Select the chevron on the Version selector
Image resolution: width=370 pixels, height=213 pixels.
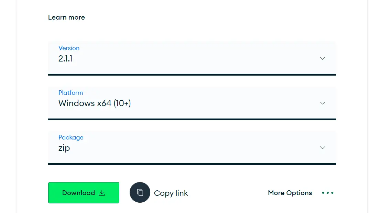[322, 58]
